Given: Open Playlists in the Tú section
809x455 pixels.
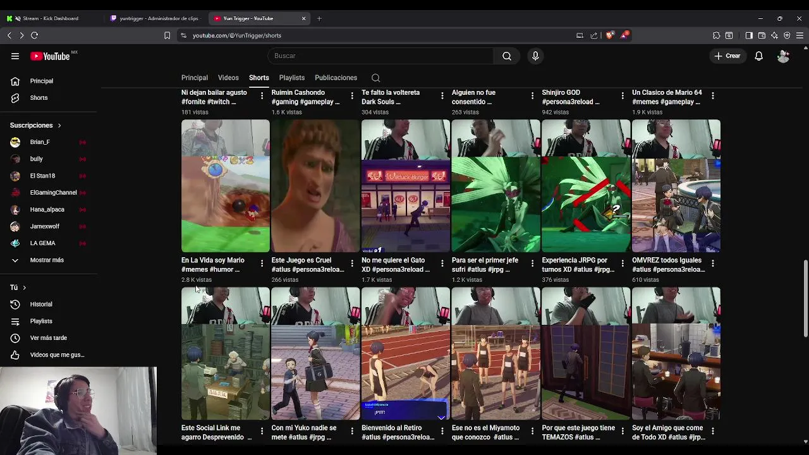Looking at the screenshot, I should click(x=48, y=321).
